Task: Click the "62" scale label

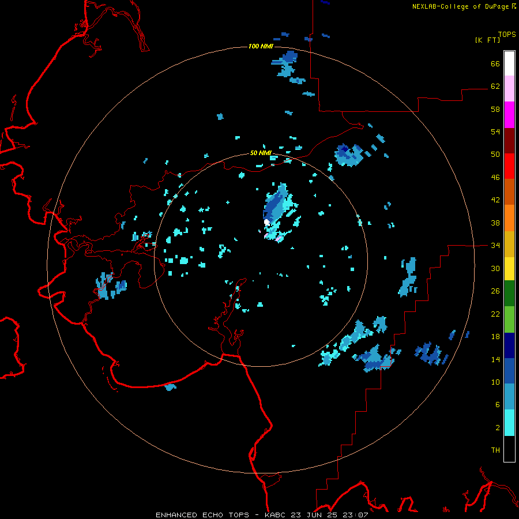Action: pos(495,86)
